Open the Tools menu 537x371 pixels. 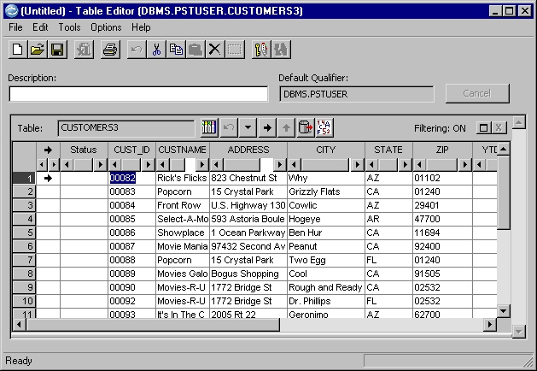coord(69,27)
